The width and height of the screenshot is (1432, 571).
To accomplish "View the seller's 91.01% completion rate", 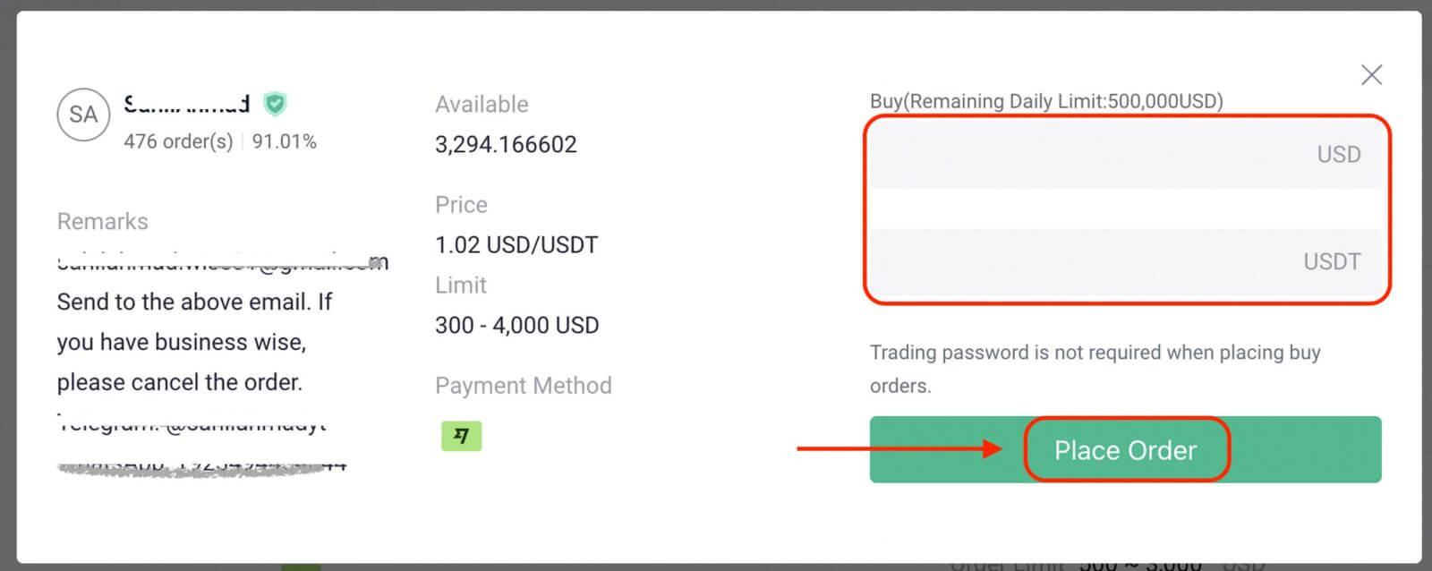I will coord(285,141).
